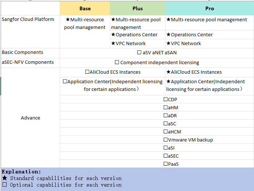Select the teal Pro header cell
The image size is (254, 191).
209,8
